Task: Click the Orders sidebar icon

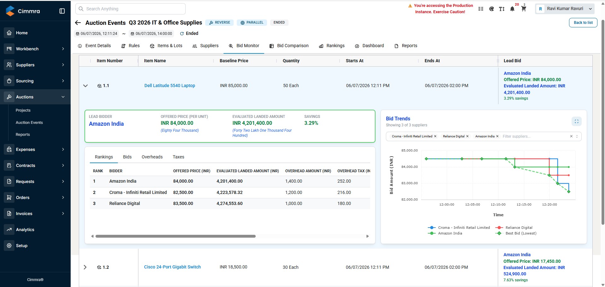Action: [x=9, y=197]
